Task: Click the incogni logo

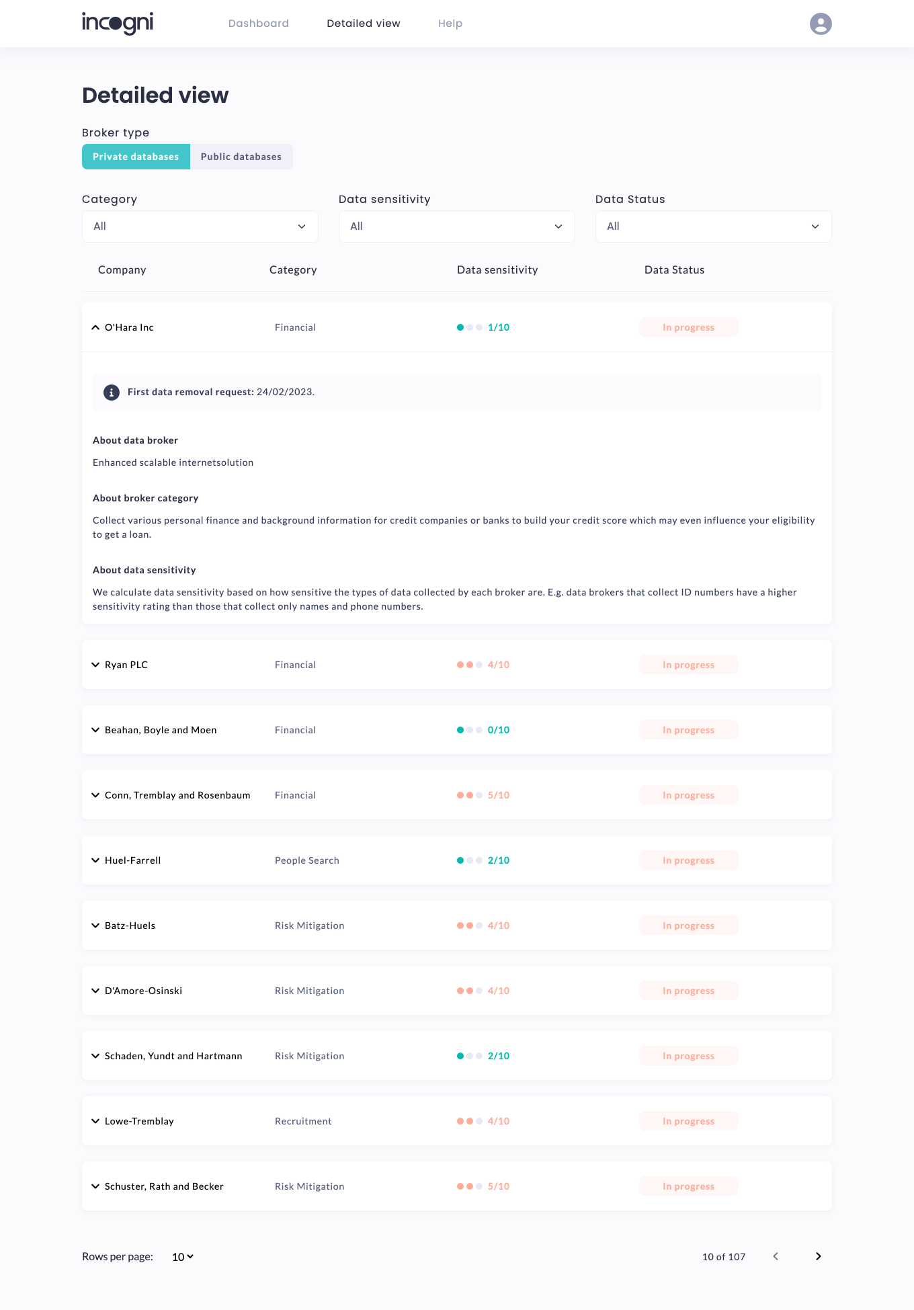Action: [118, 23]
